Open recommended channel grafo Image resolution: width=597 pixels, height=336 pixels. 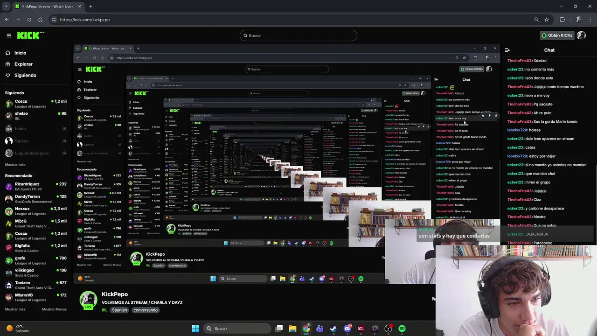(x=36, y=260)
